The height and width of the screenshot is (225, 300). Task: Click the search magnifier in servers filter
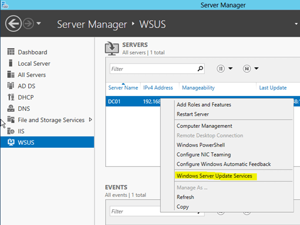pyautogui.click(x=200, y=69)
